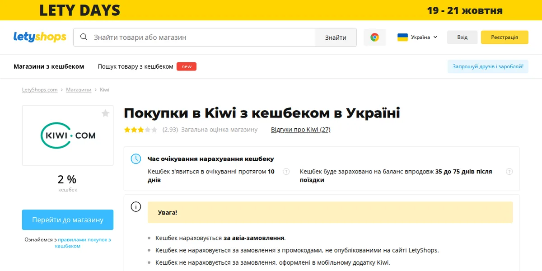542x271 pixels.
Task: Open 'Магазини з кешбеком' menu
Action: (x=49, y=66)
